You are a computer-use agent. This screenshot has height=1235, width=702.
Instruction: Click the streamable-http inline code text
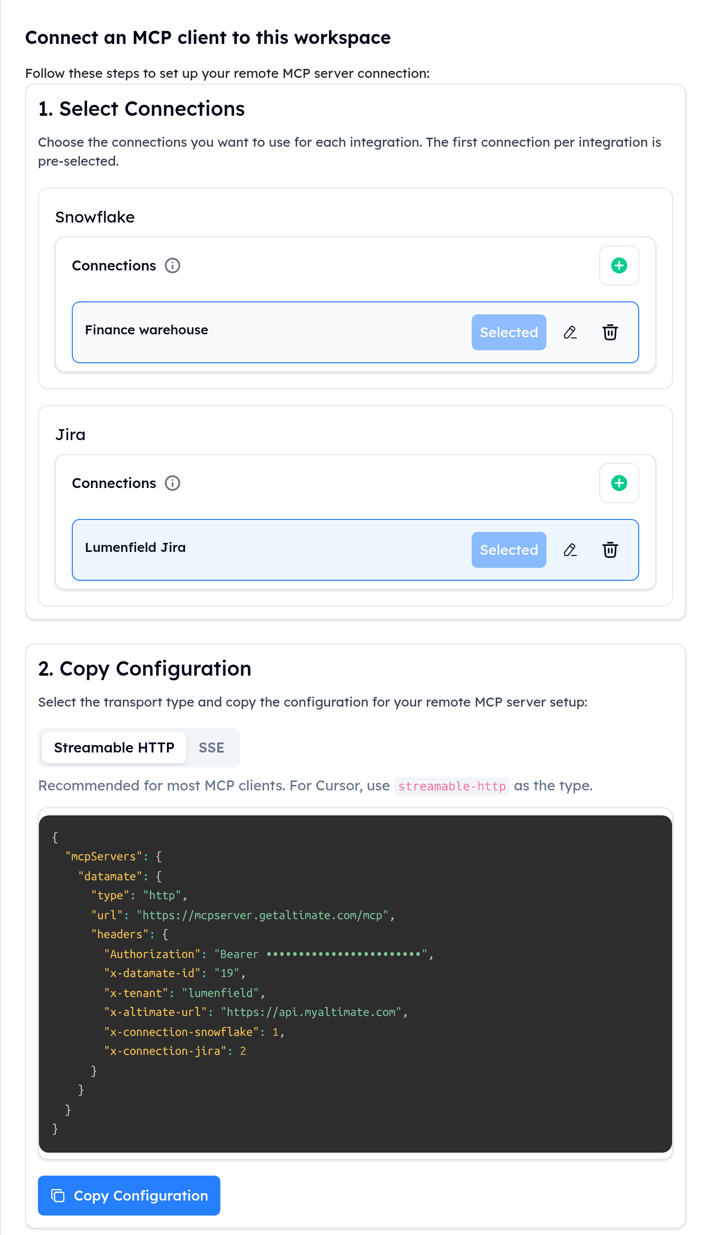pos(452,786)
